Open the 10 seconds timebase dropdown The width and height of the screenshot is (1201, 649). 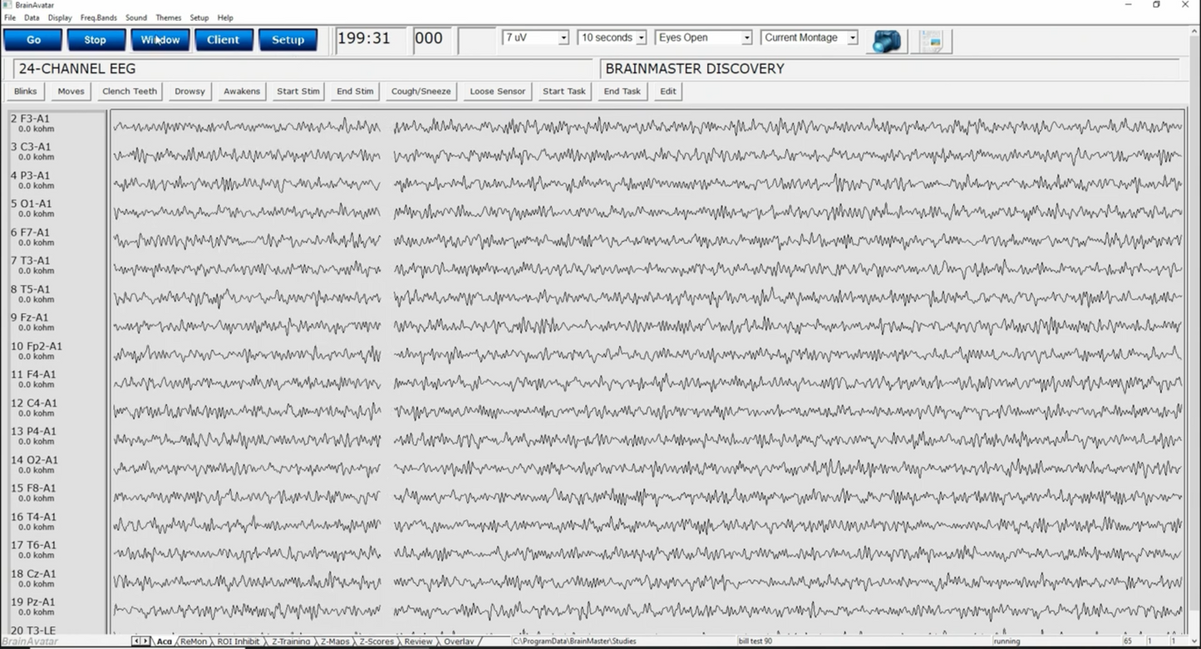point(613,38)
